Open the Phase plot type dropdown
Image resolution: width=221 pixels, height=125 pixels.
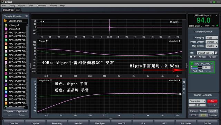click(x=43, y=41)
